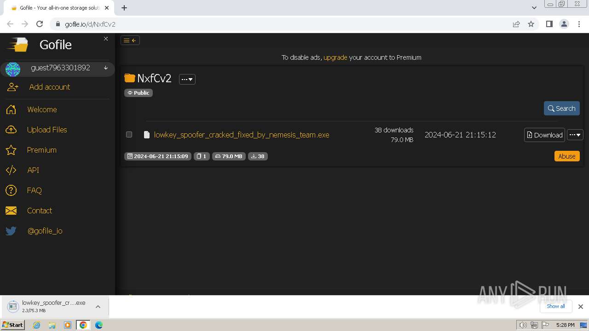Screen dimensions: 589x331
Task: Click the Premium star icon
Action: click(x=11, y=150)
